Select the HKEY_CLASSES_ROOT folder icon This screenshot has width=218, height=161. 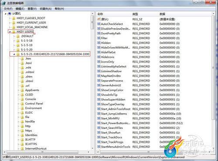click(x=14, y=18)
